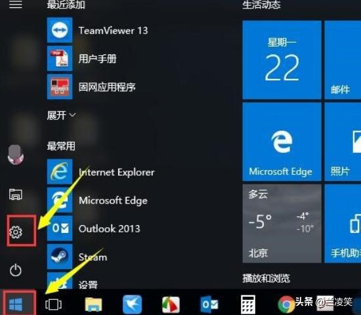Click the Microsoft Edge live tile
This screenshot has width=361, height=315.
pos(282,142)
